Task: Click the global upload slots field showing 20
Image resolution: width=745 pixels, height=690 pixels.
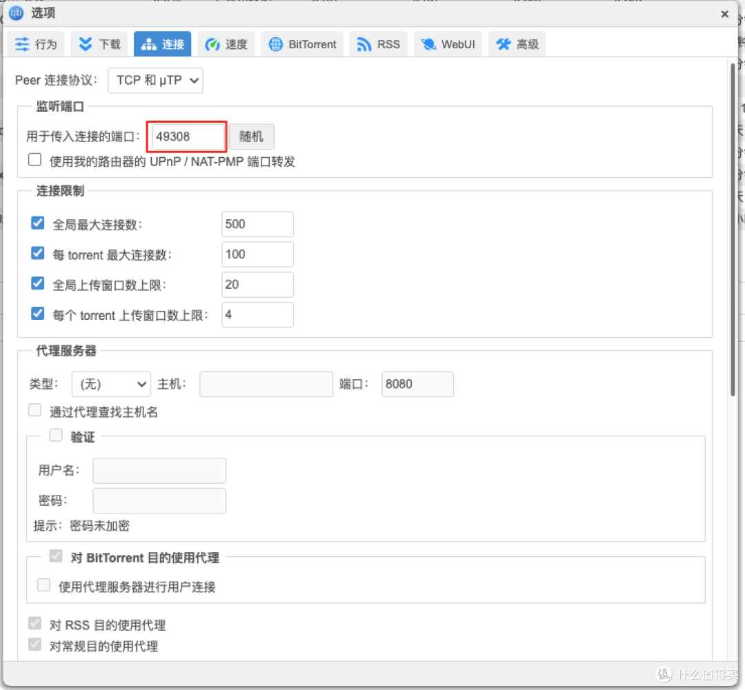Action: 257,285
